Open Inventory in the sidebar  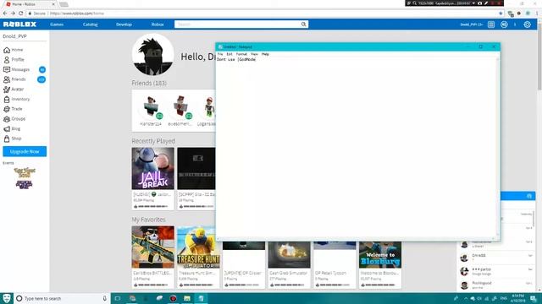pos(17,100)
